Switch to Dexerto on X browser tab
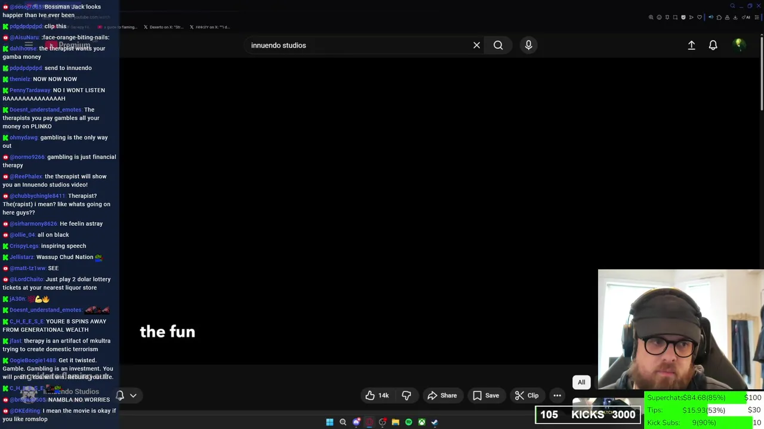764x429 pixels. click(163, 27)
